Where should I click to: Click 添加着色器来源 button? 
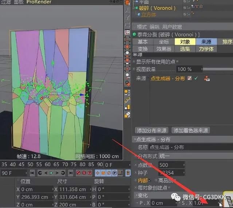pyautogui.click(x=191, y=130)
